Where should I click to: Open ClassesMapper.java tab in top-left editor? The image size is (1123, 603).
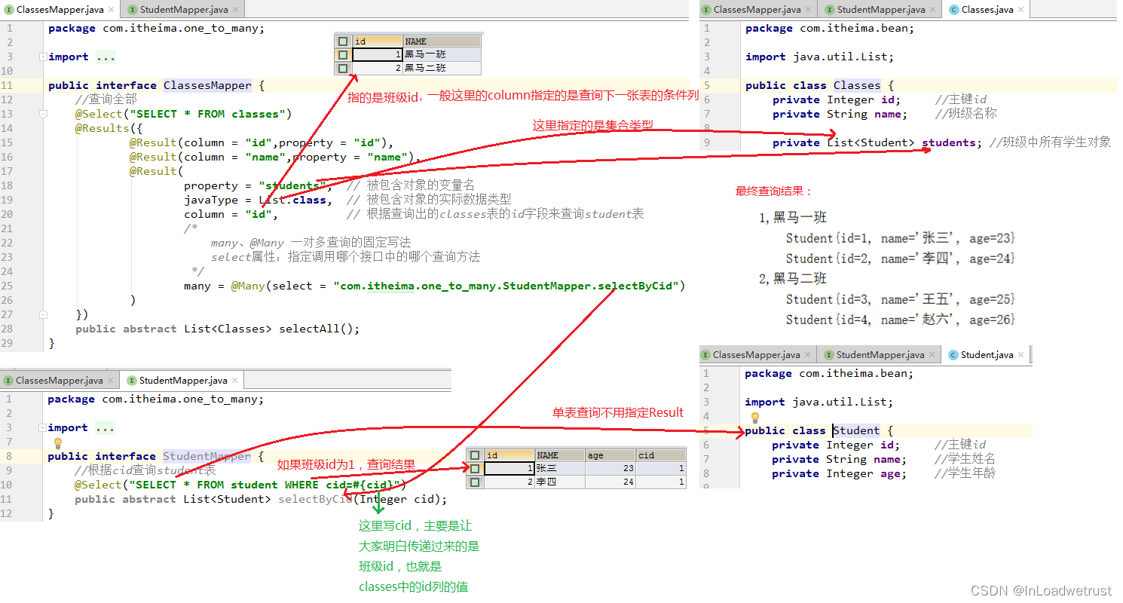pyautogui.click(x=60, y=10)
